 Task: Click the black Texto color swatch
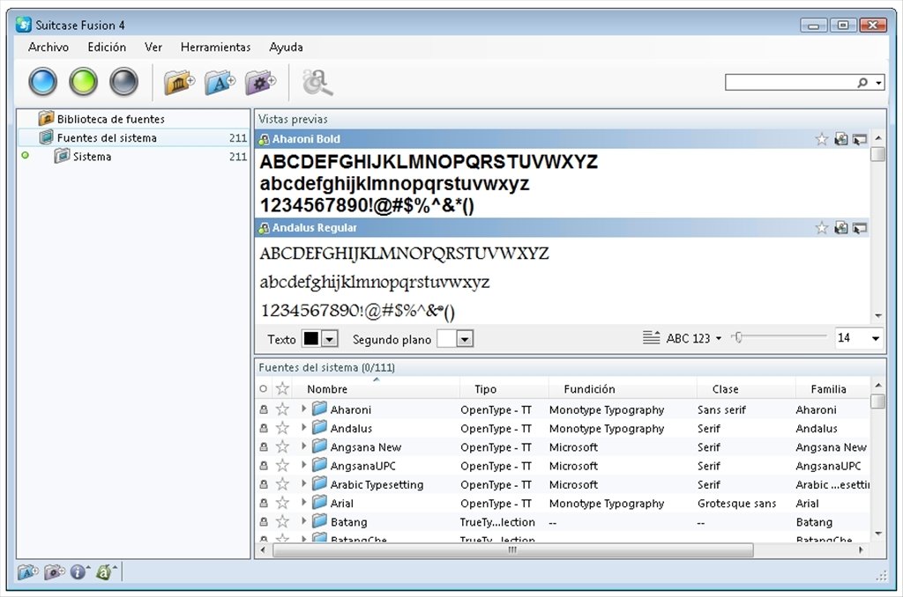coord(311,339)
